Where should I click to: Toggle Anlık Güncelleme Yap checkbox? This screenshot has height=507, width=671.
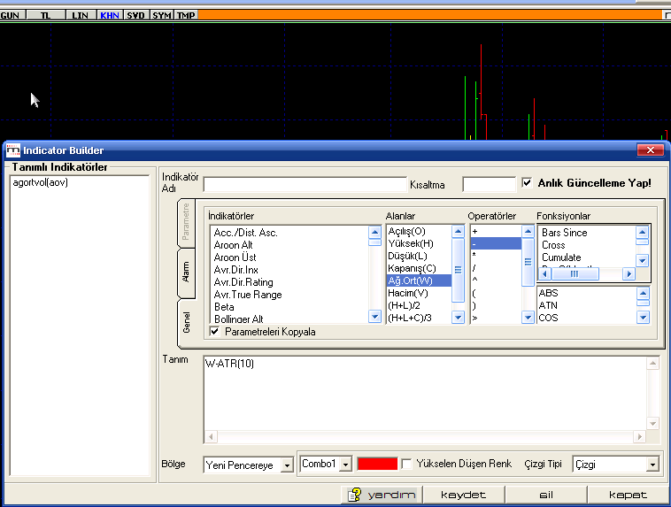[x=527, y=182]
